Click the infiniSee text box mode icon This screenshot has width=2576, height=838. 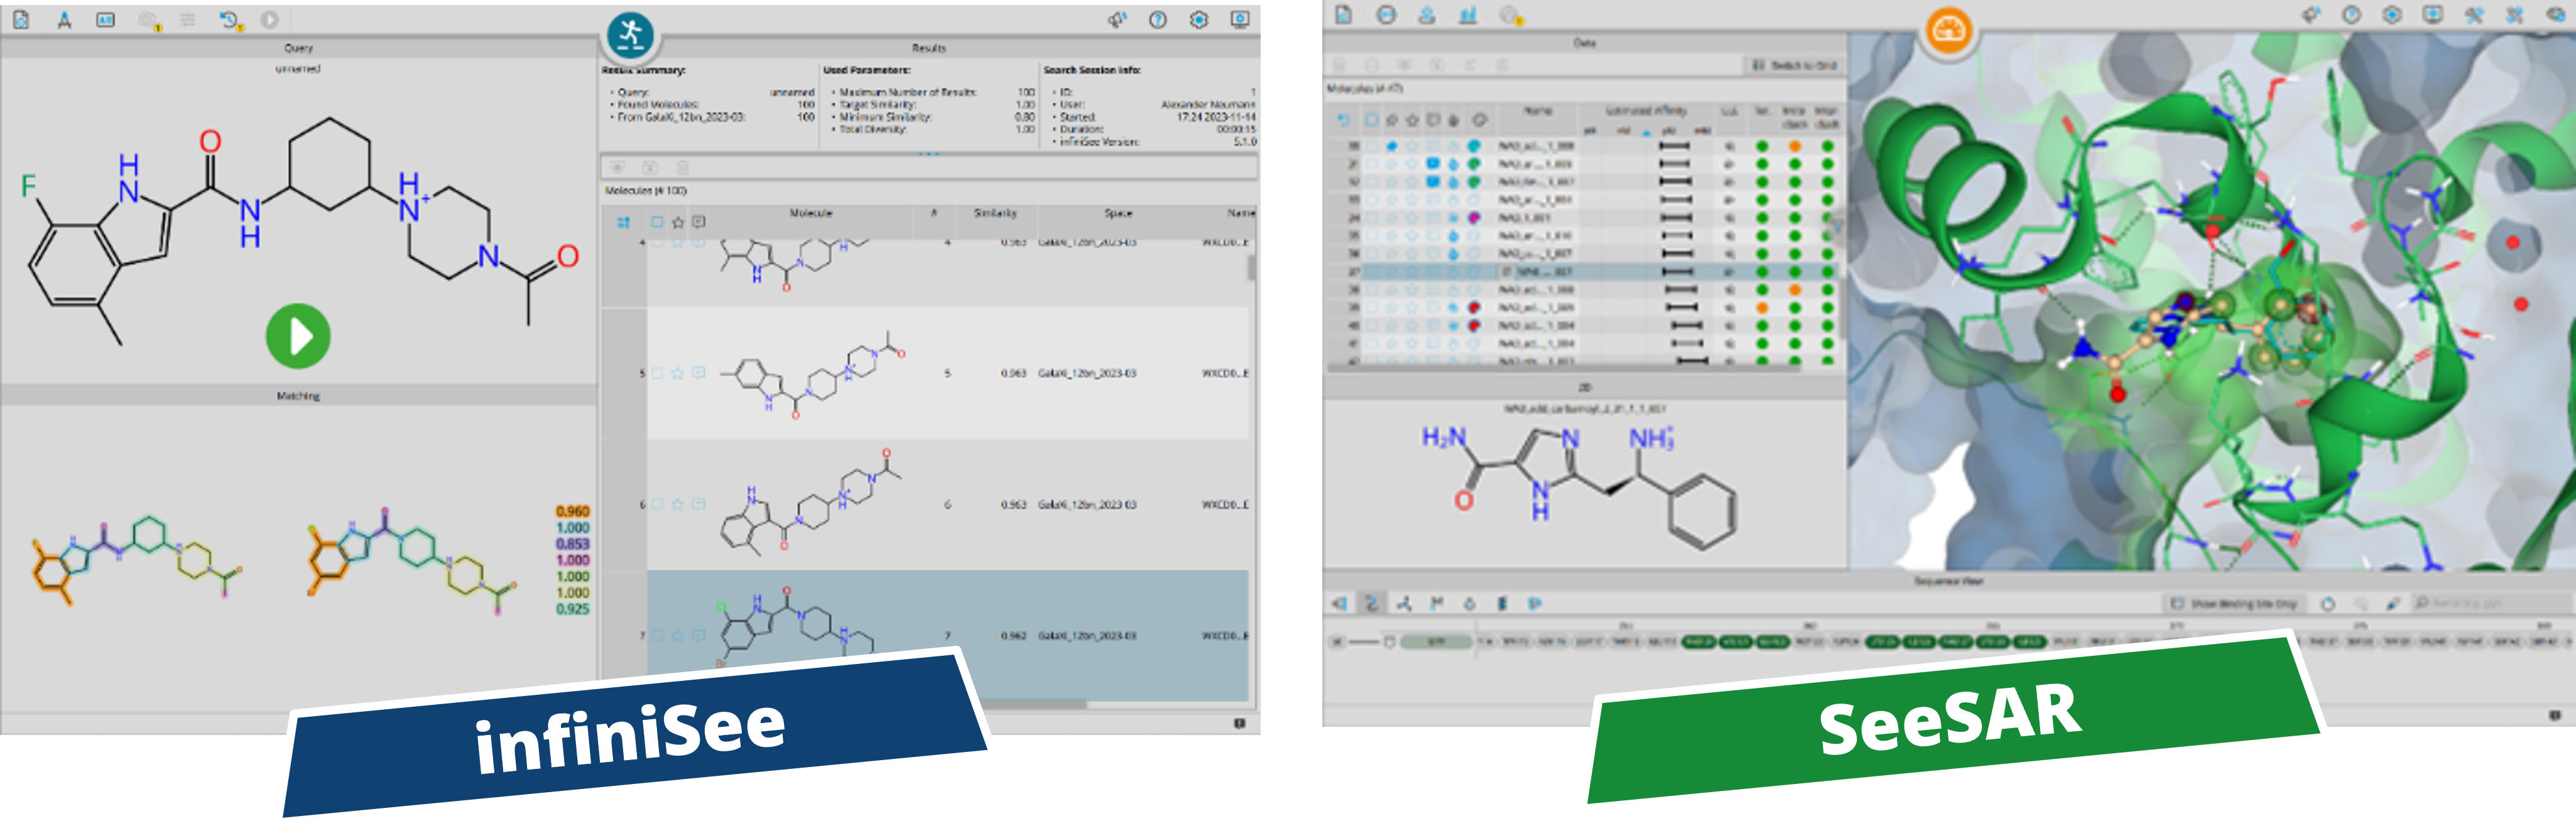point(105,20)
